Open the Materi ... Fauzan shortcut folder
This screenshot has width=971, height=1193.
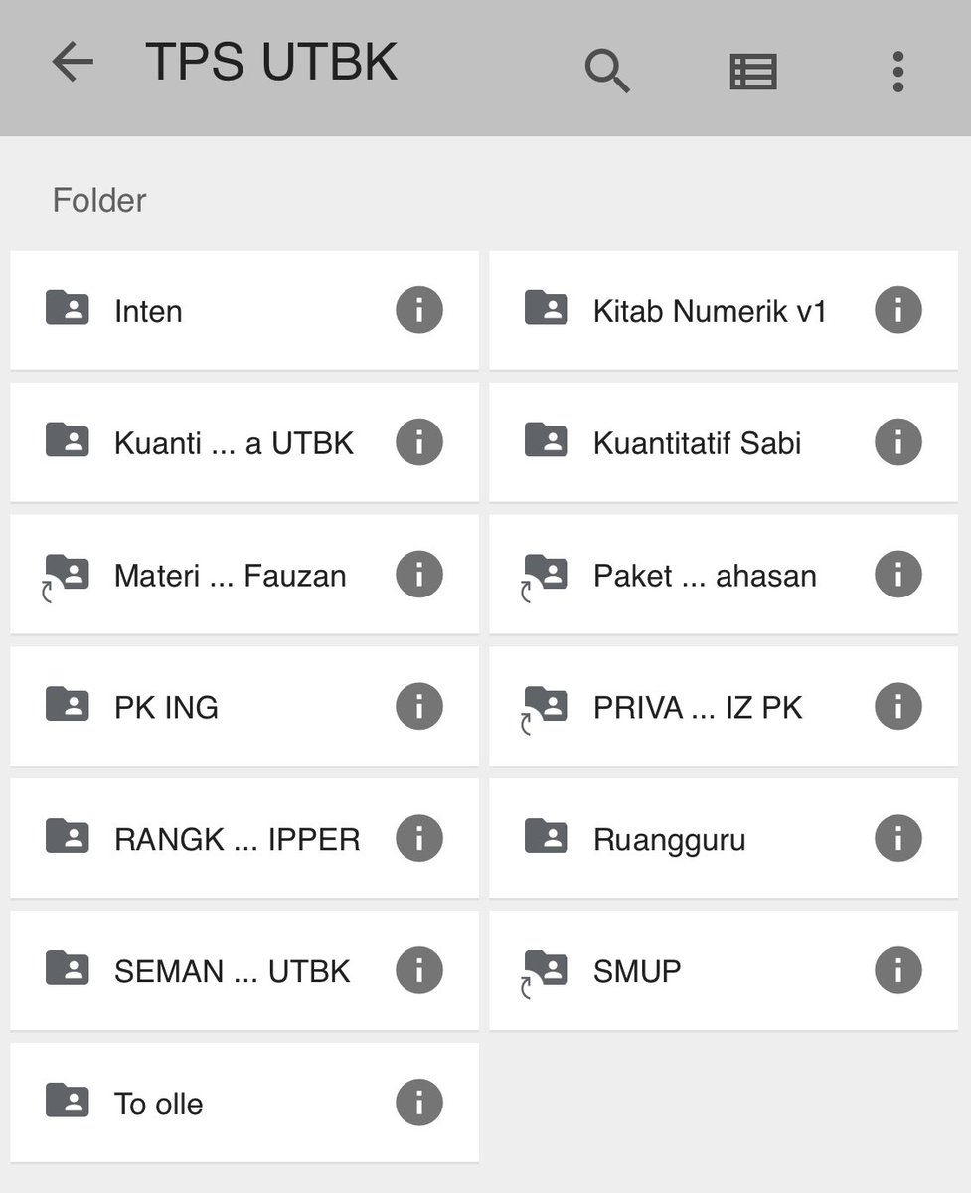tap(244, 575)
